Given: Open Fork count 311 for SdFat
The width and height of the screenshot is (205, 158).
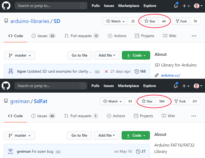Looking at the screenshot, I should [x=194, y=101].
